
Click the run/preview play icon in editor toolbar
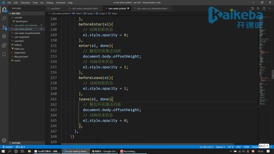point(258,9)
